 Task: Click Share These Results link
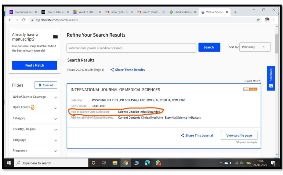coord(127,70)
